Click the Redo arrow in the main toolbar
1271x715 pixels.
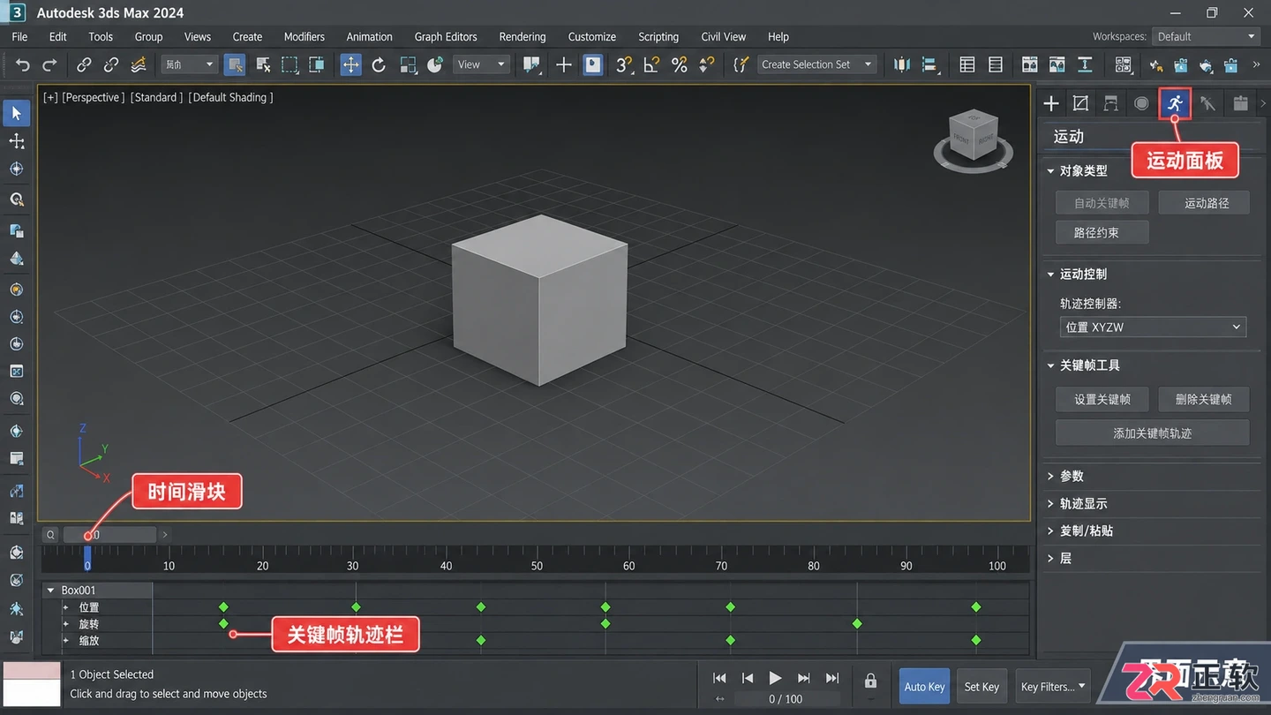(x=50, y=64)
